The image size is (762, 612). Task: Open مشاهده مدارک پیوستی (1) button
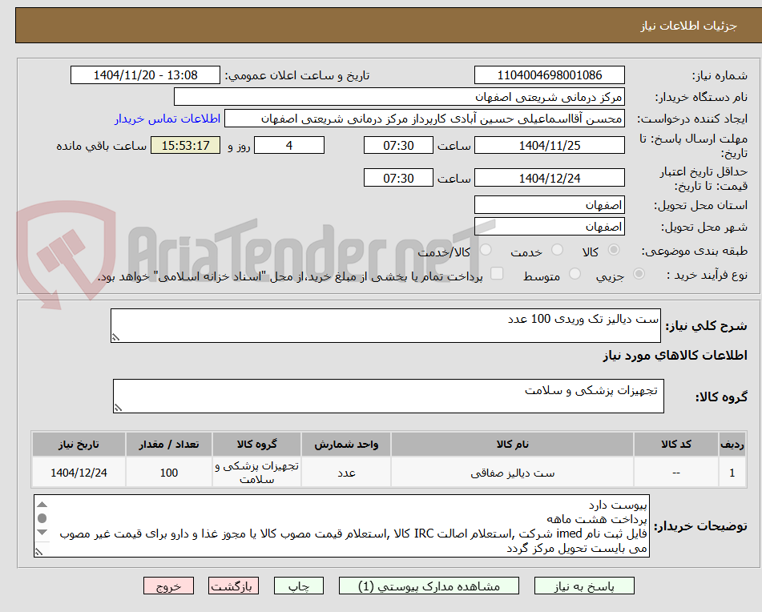point(429,586)
